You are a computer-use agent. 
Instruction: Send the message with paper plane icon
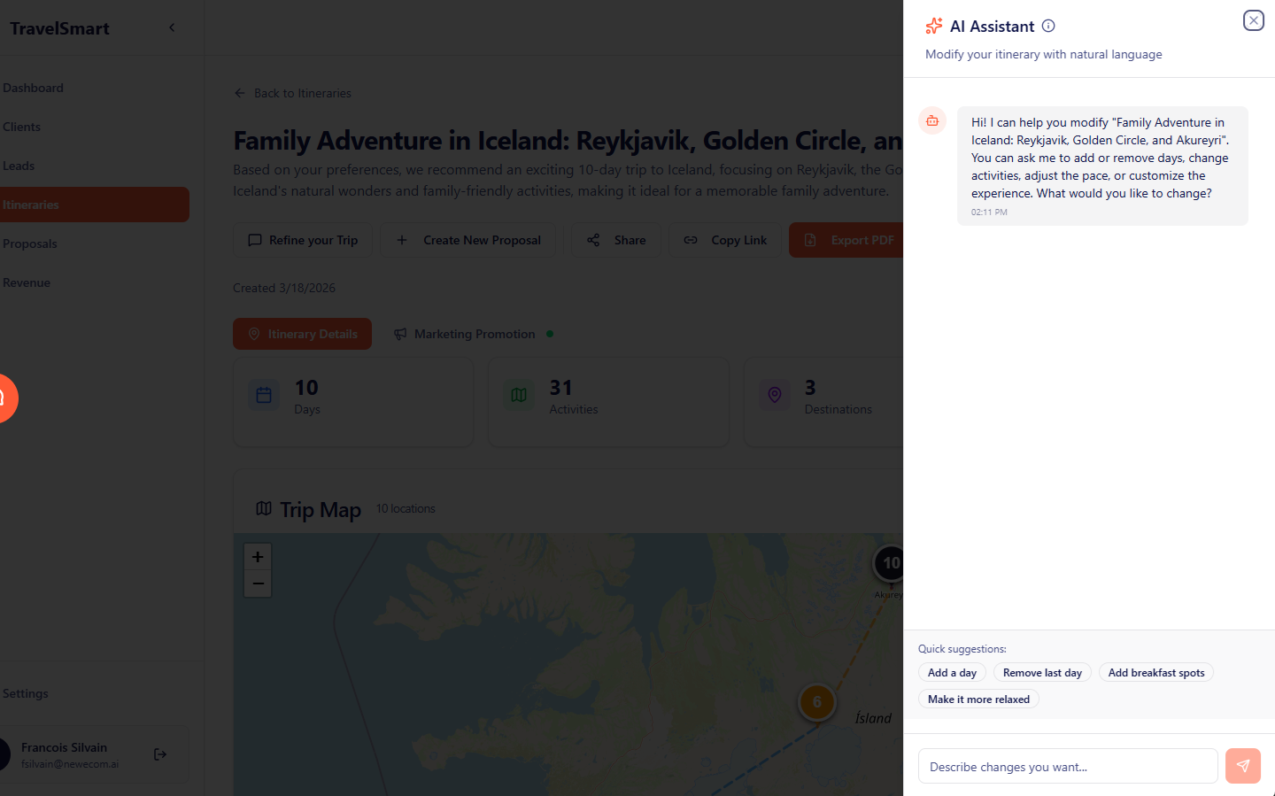1242,766
